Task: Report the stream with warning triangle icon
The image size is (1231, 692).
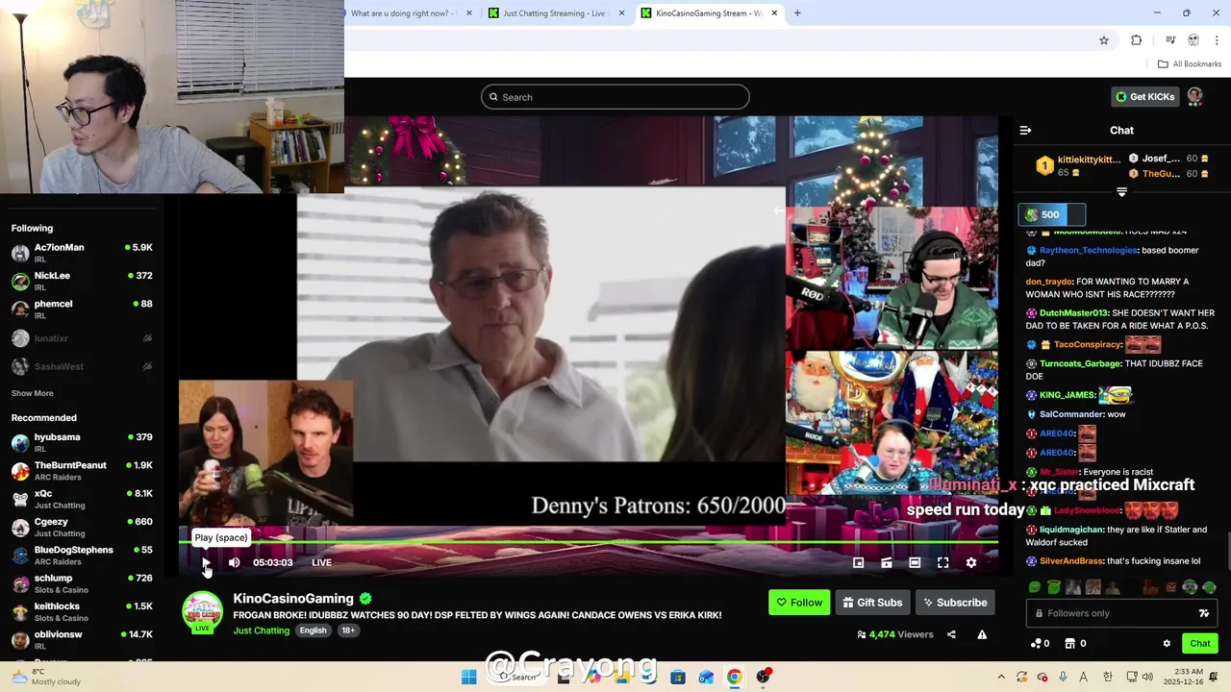Action: pyautogui.click(x=982, y=634)
